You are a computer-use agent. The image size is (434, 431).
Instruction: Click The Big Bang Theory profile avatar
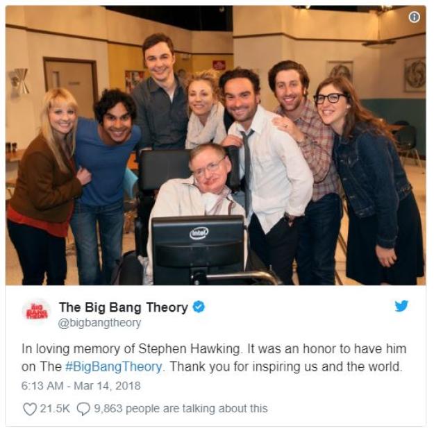pos(37,312)
